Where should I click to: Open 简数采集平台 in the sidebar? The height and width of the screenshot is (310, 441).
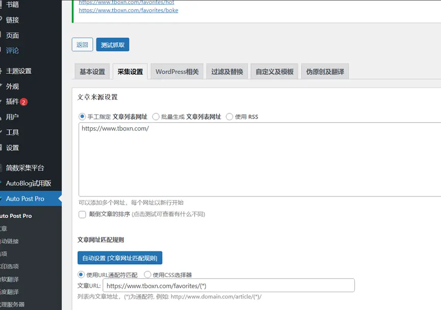(25, 168)
